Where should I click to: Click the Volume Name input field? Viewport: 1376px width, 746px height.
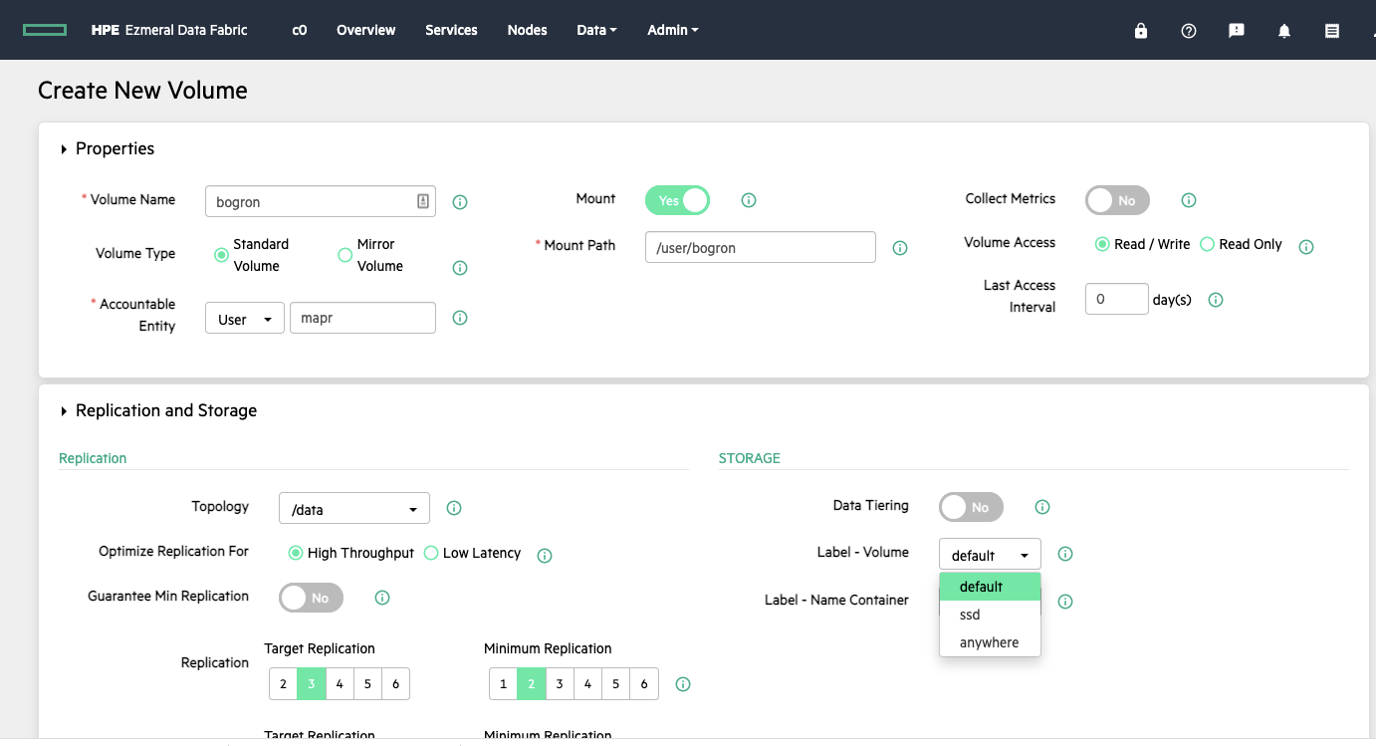point(320,201)
